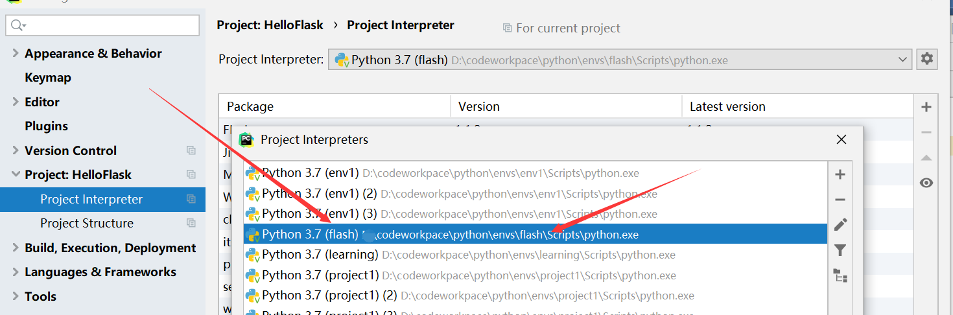953x315 pixels.
Task: Remove package using the minus icon beside the table
Action: [926, 132]
